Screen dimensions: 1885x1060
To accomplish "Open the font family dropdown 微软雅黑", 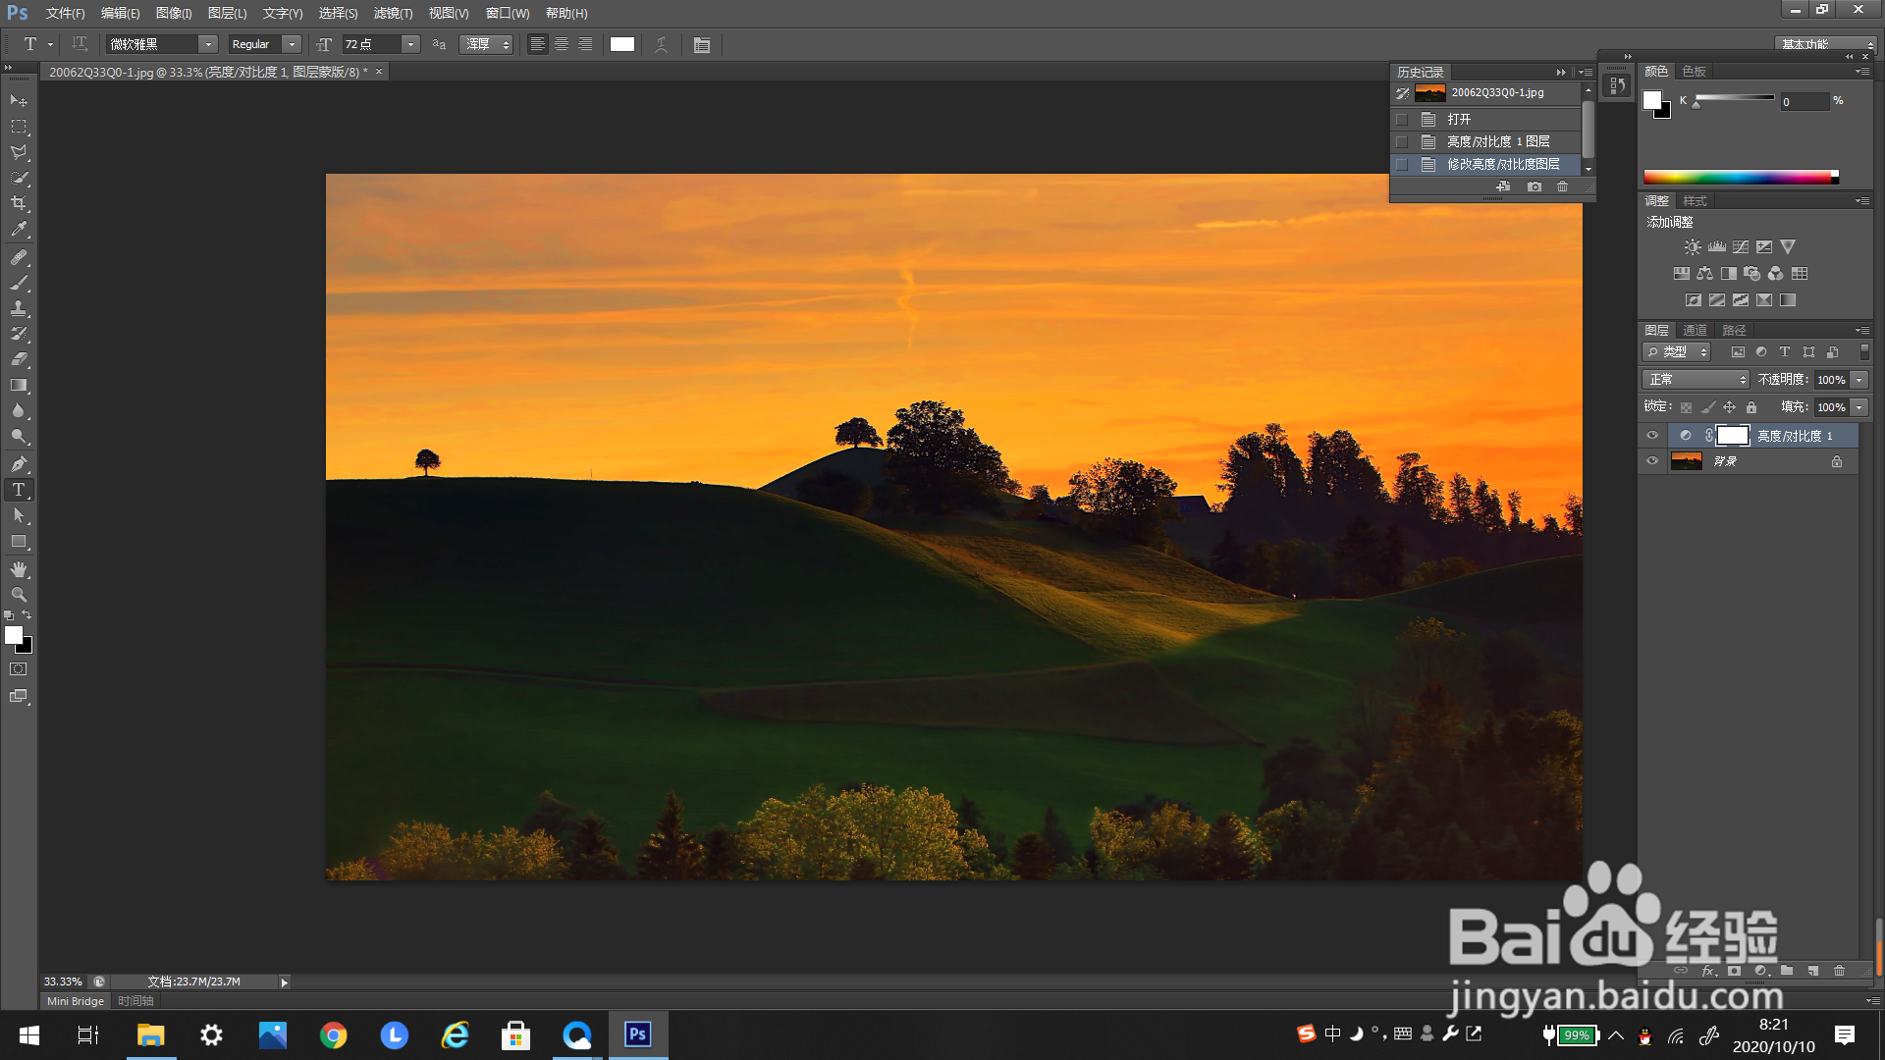I will tap(208, 44).
